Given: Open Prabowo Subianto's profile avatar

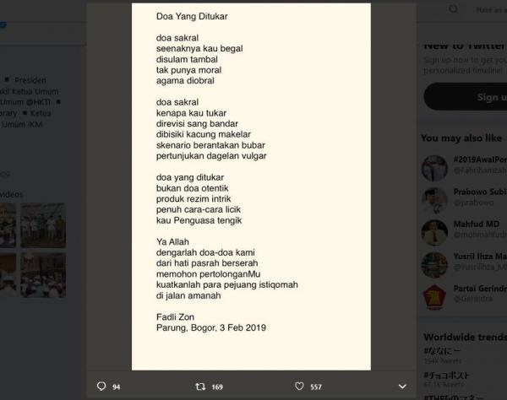Looking at the screenshot, I should [x=434, y=200].
